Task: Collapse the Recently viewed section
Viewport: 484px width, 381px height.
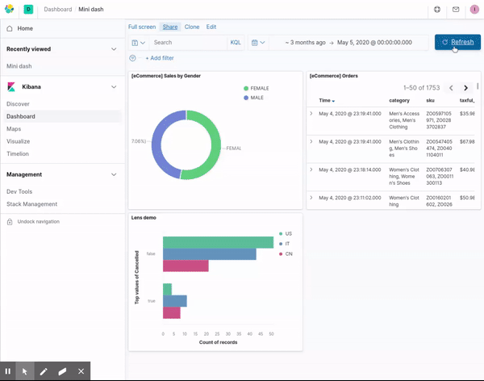Action: (114, 49)
